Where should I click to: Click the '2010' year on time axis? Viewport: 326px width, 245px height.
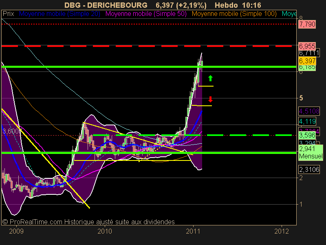(x=105, y=231)
